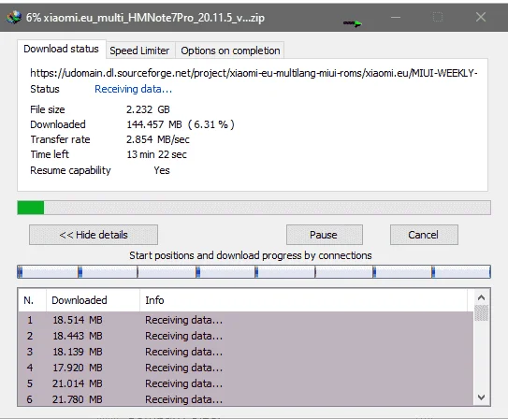Click the Resume capability value Yes
Screen dimensions: 508x419
(162, 170)
